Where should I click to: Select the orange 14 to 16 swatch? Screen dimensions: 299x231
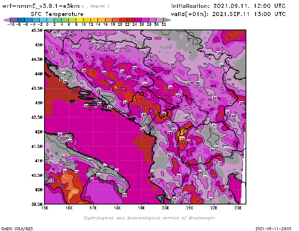pyautogui.click(x=101, y=20)
